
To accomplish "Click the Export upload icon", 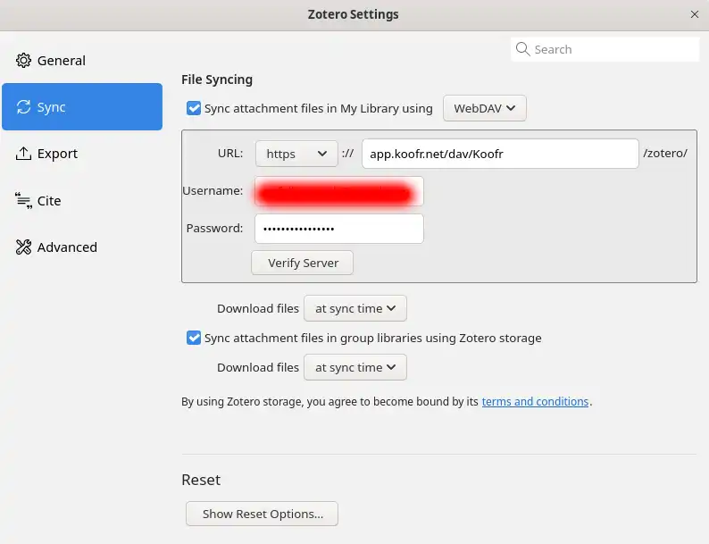I will (x=23, y=154).
